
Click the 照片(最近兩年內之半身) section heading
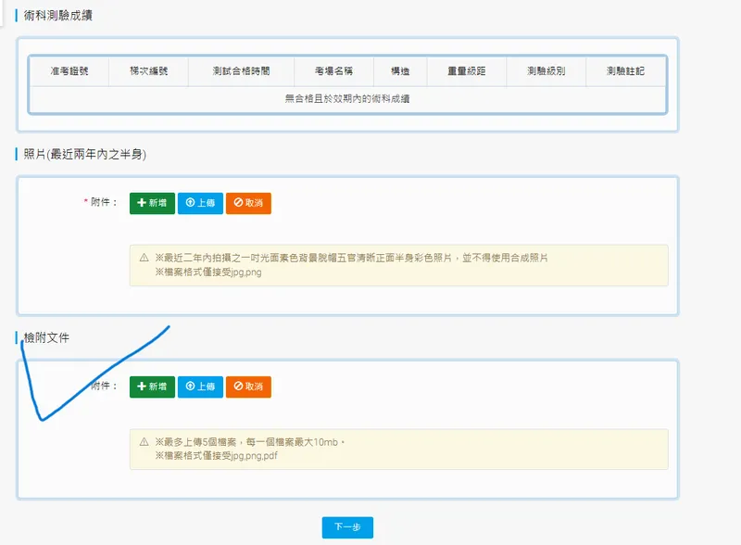tap(85, 154)
